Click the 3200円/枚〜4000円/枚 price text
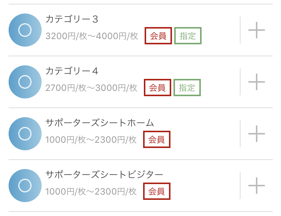Screen dimensions: 281x216 point(92,36)
